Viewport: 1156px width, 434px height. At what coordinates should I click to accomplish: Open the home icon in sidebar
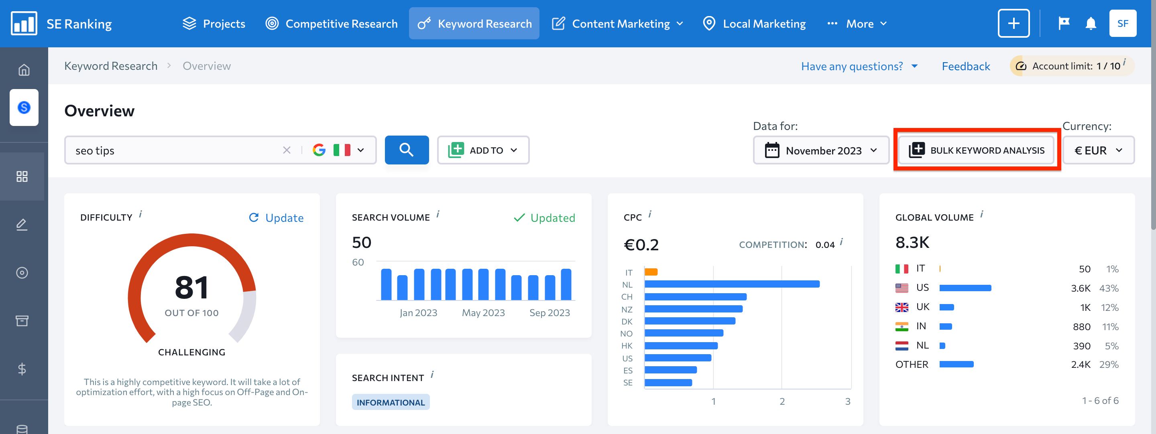(24, 70)
